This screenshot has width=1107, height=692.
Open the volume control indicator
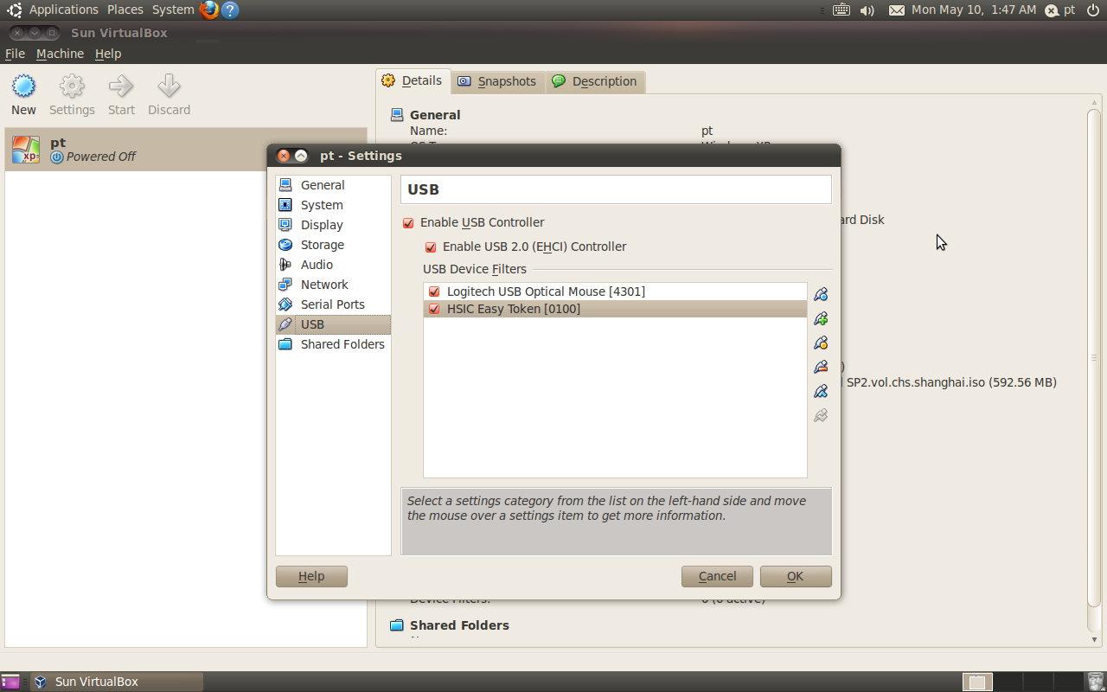click(867, 10)
